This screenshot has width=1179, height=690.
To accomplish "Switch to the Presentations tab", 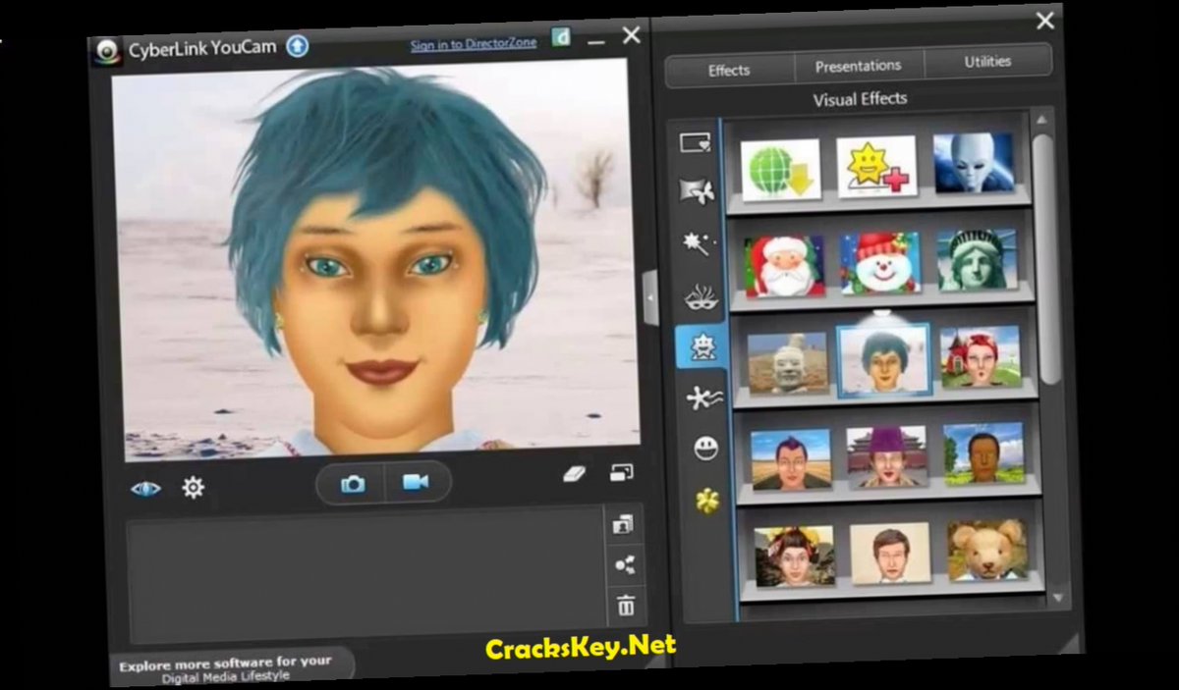I will point(858,66).
